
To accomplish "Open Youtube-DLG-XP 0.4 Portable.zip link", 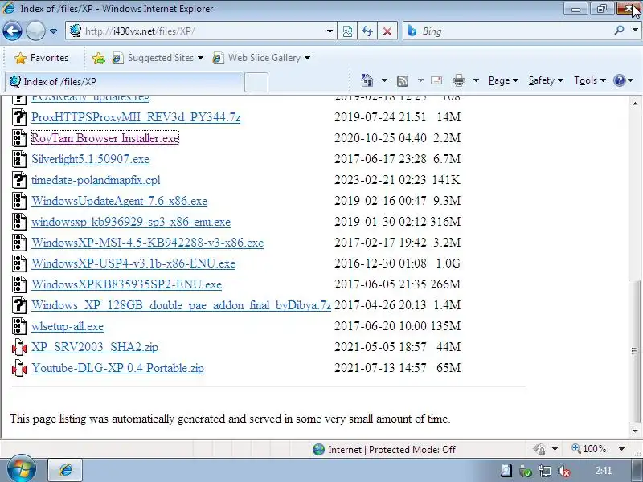I will point(117,368).
